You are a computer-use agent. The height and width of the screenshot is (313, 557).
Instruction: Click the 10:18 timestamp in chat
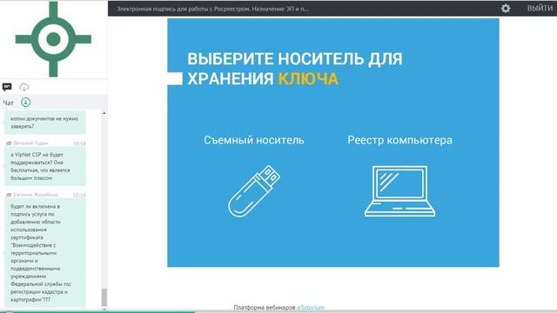click(79, 143)
